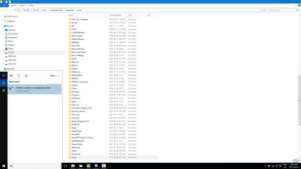Click 'Users' in address breadcrumb

coord(45,10)
